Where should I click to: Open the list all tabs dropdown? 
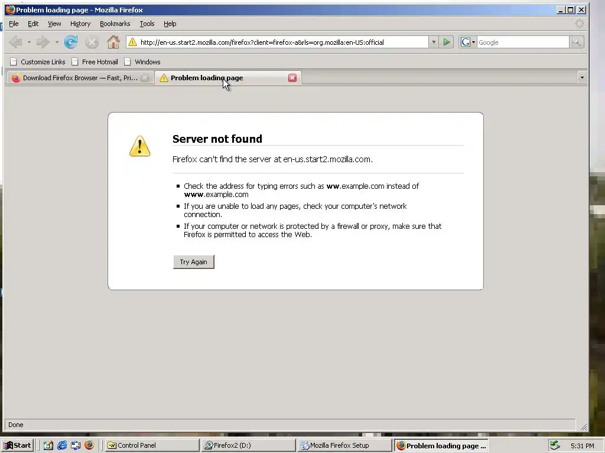(582, 78)
